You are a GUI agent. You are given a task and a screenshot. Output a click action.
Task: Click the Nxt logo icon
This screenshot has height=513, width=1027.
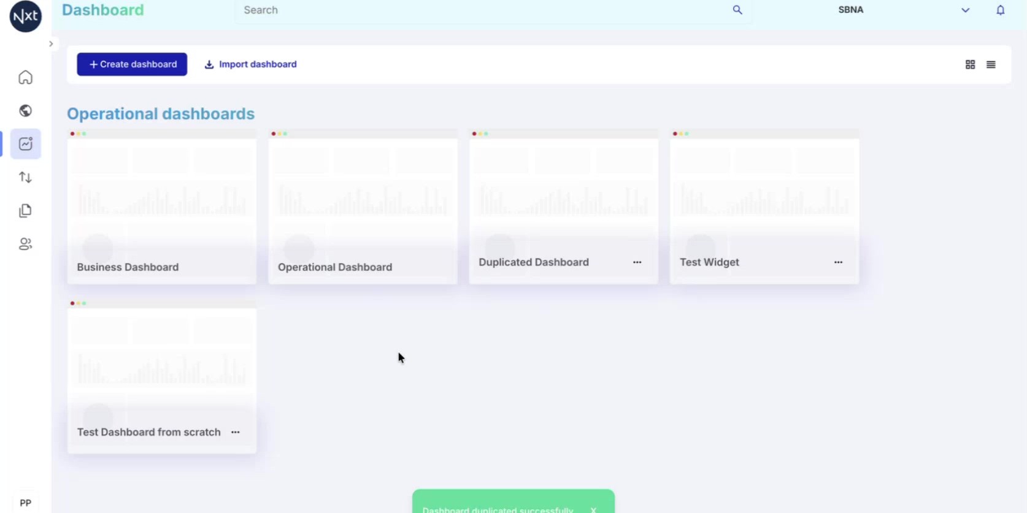(x=26, y=15)
